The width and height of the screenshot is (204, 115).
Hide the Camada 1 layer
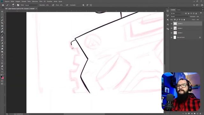pyautogui.click(x=171, y=33)
